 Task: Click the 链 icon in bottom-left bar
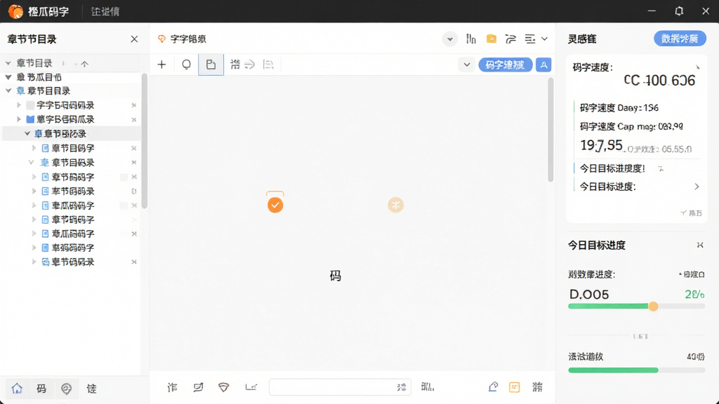tap(92, 389)
